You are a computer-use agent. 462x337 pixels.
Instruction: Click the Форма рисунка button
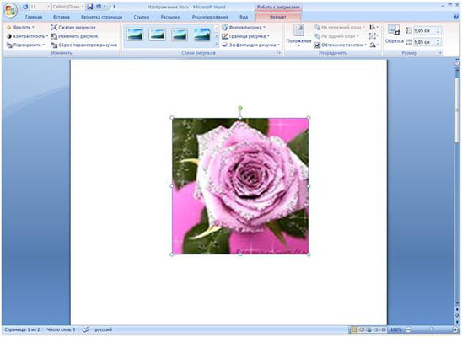pos(244,27)
